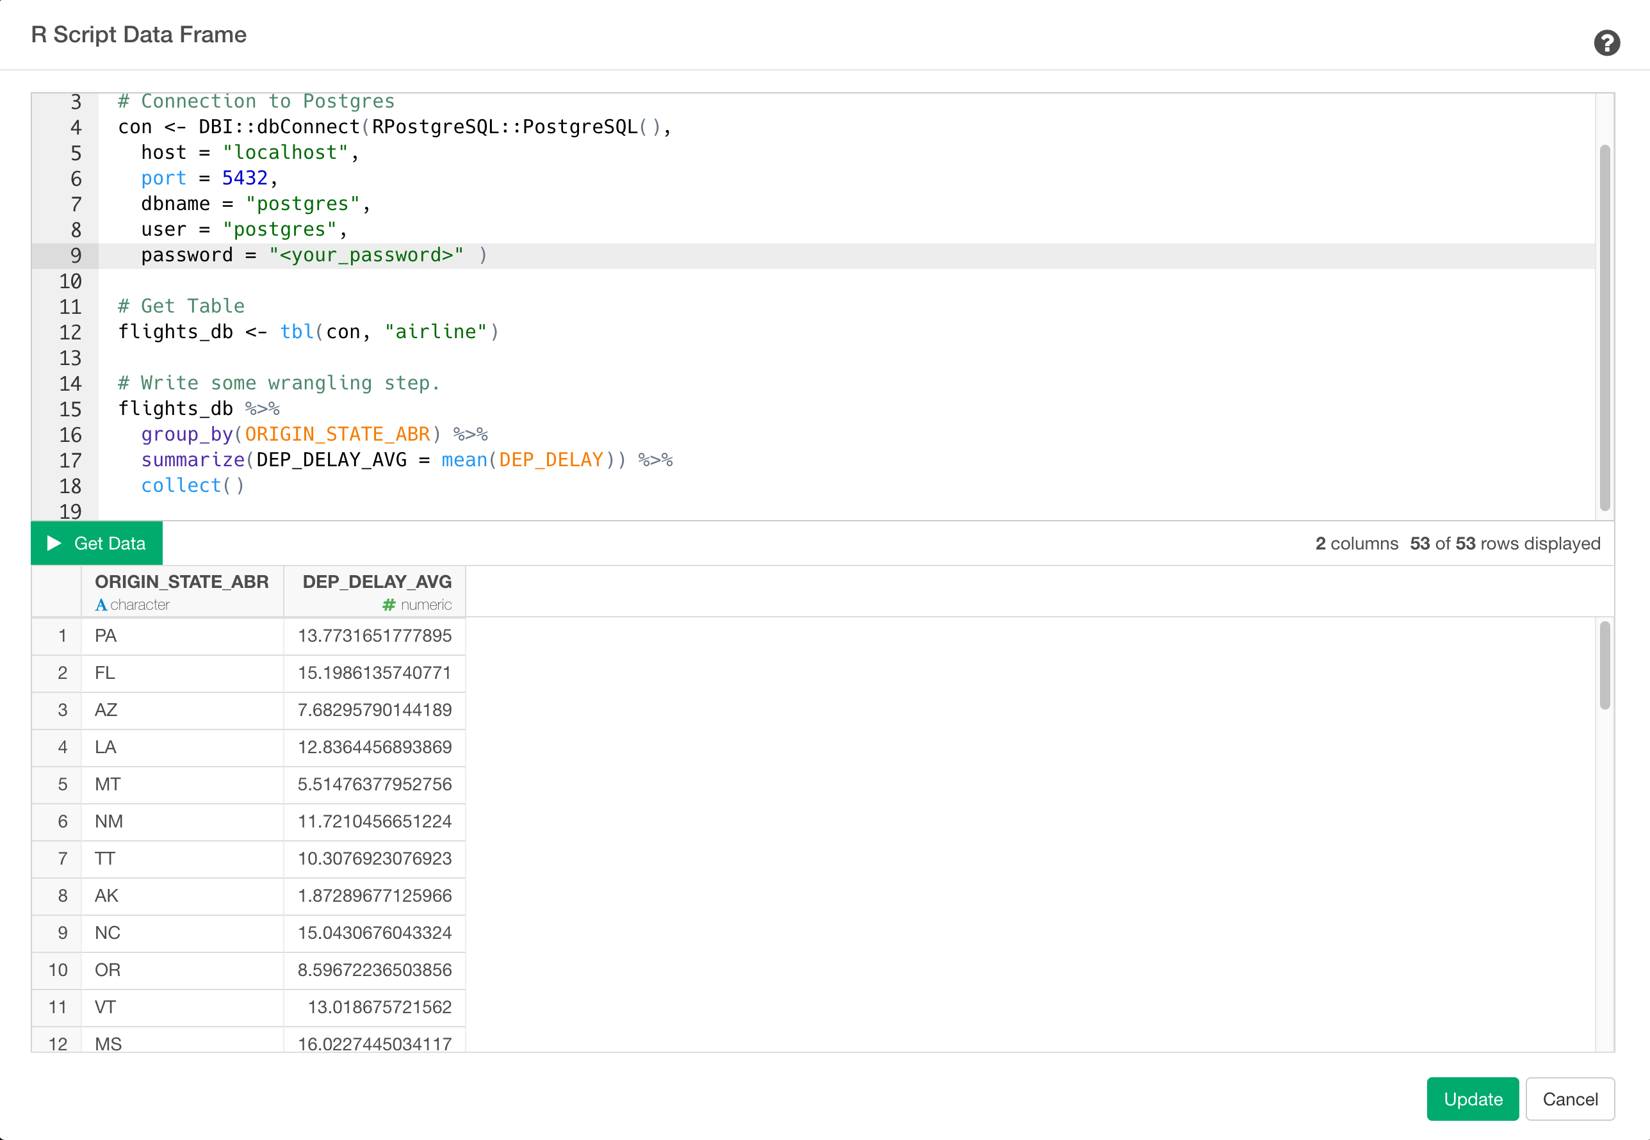The height and width of the screenshot is (1140, 1650).
Task: Click the value 12.8364456893869
Action: pyautogui.click(x=375, y=748)
